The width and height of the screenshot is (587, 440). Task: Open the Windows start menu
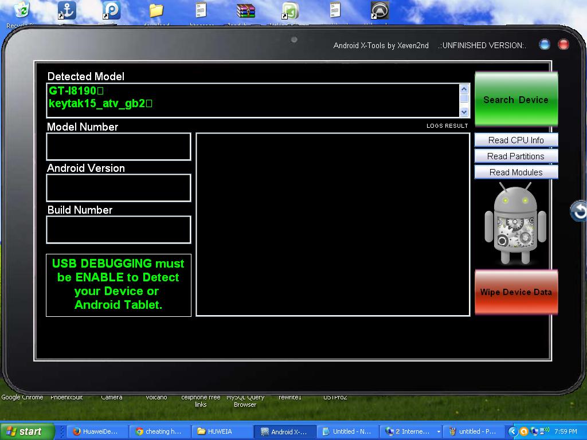[x=27, y=432]
